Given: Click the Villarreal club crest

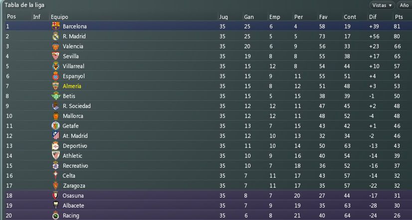Looking at the screenshot, I should click(x=56, y=66).
